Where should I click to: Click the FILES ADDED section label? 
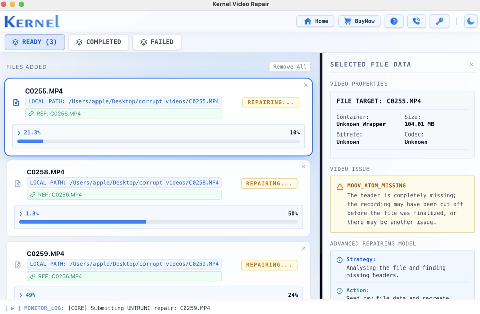click(x=27, y=67)
